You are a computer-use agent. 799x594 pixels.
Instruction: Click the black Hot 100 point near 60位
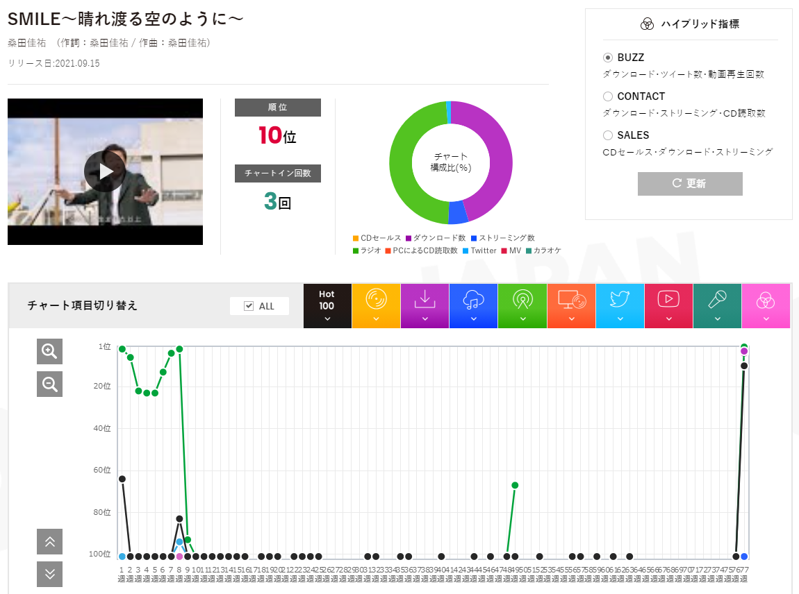(x=122, y=479)
